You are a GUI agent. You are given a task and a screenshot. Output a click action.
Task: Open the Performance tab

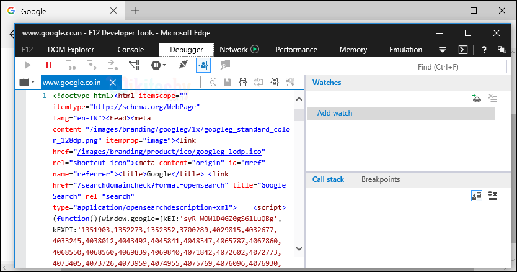296,50
